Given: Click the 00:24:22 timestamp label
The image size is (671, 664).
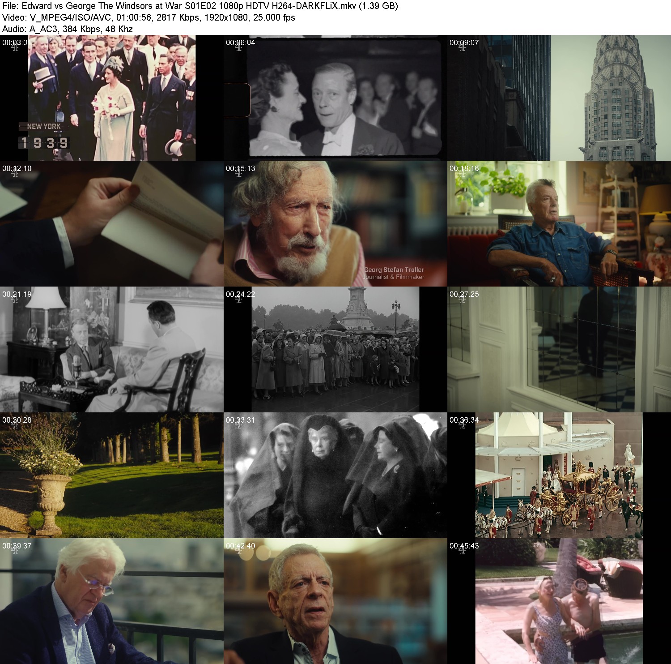Looking at the screenshot, I should pos(241,294).
